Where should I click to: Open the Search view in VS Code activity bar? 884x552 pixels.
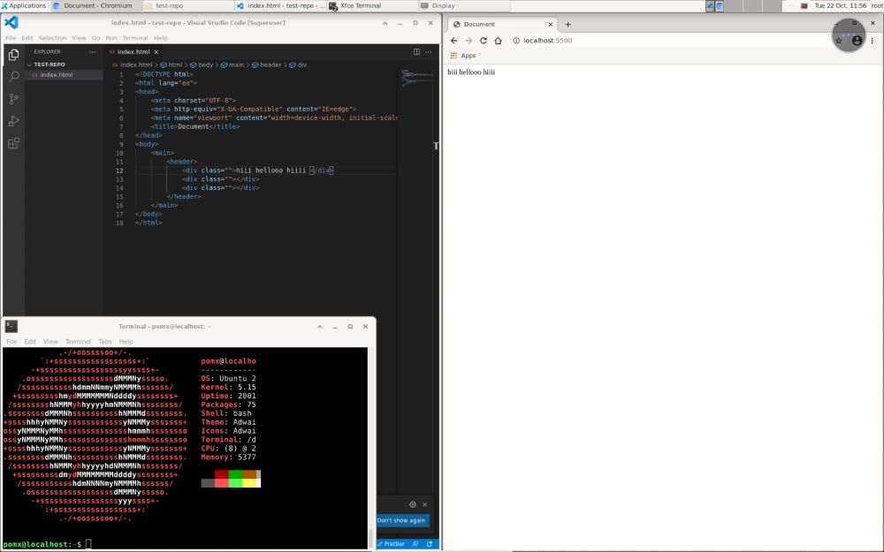[13, 77]
